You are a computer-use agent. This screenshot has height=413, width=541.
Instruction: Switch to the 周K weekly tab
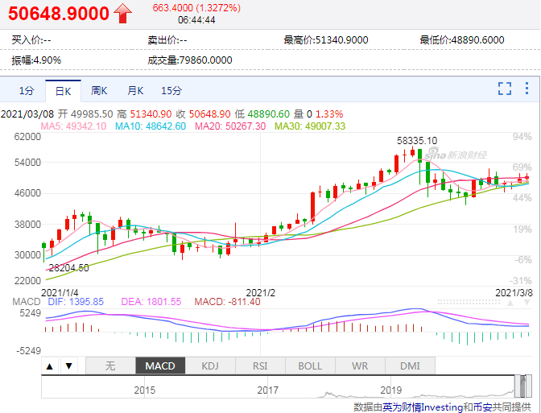pyautogui.click(x=99, y=91)
